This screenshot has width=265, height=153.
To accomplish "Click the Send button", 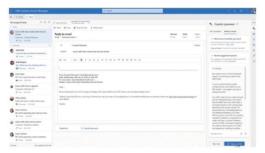I will [x=57, y=28].
